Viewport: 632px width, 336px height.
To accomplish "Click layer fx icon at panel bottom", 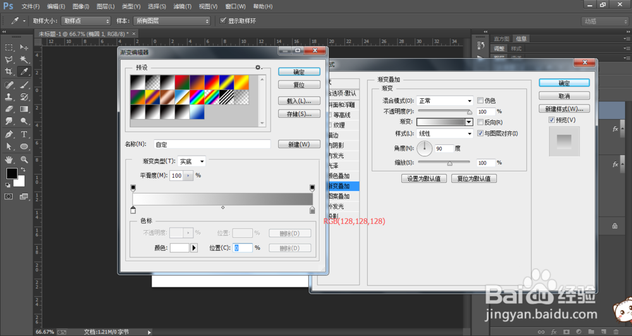I will click(554, 332).
